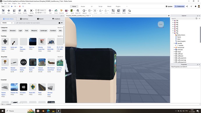The height and width of the screenshot is (113, 201).
Task: Open the Asset Manager ribbon button
Action: pyautogui.click(x=129, y=11)
